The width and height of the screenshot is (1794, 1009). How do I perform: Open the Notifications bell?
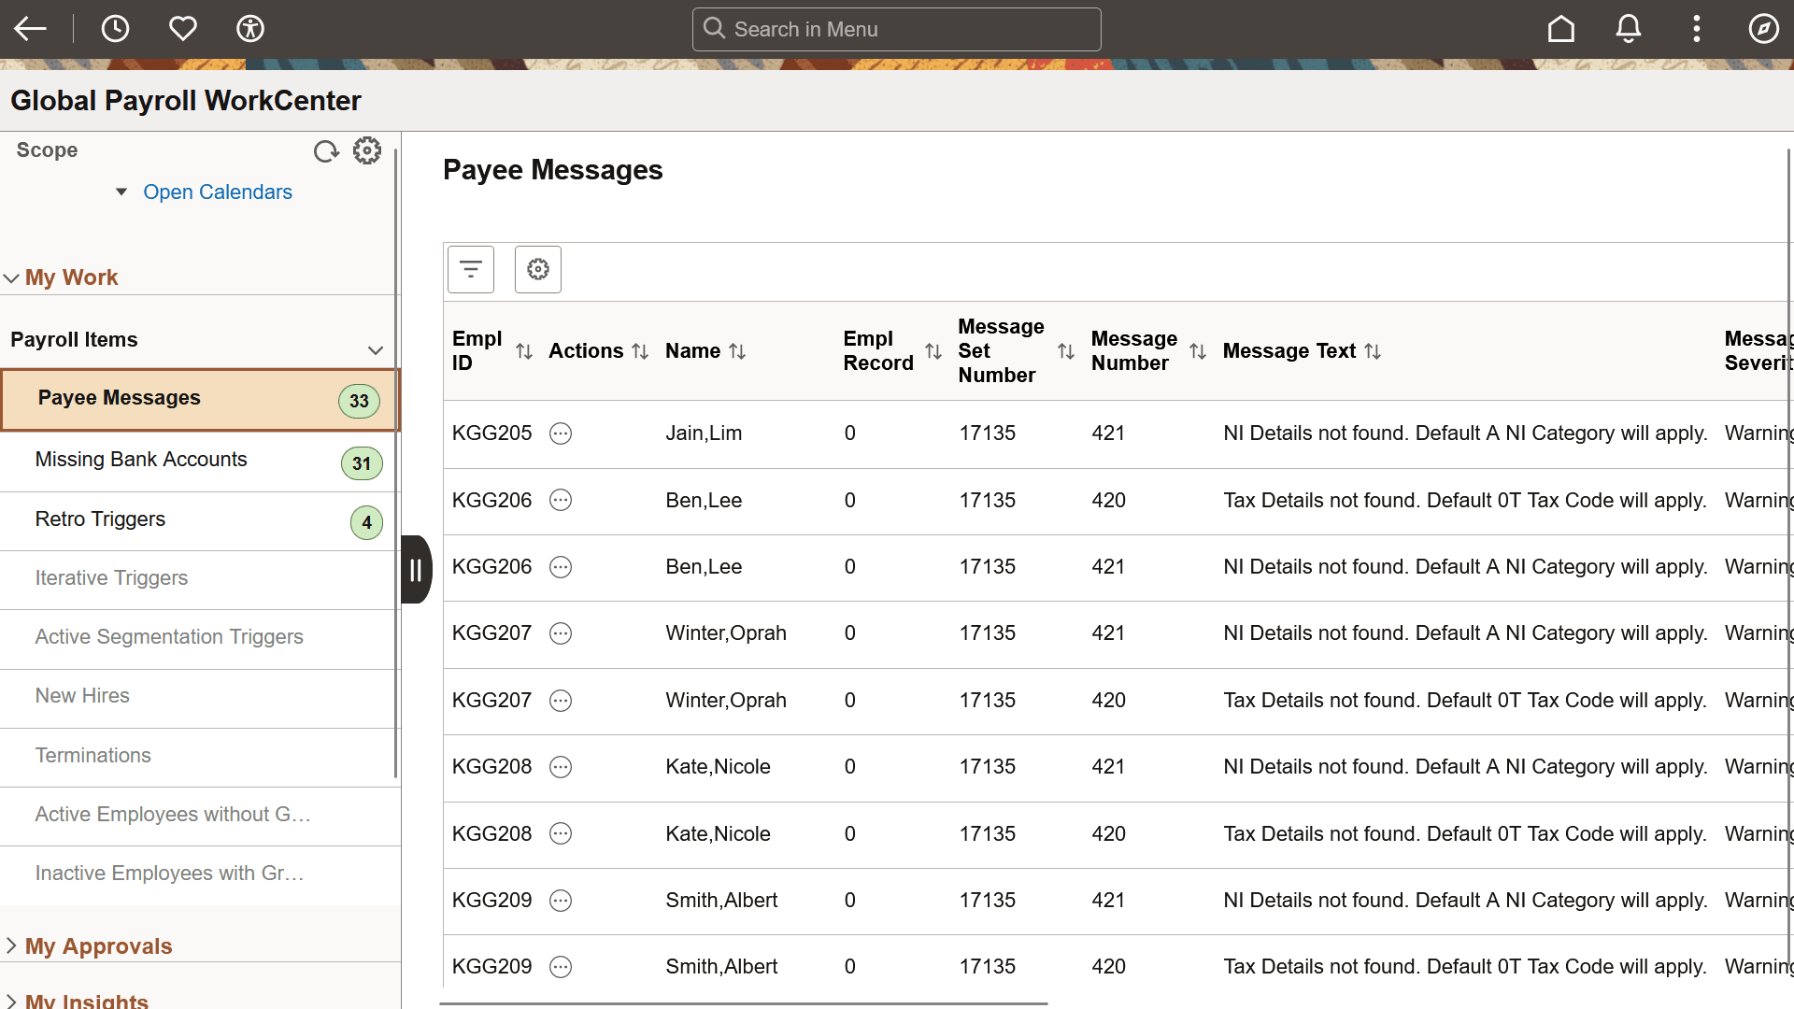(x=1628, y=28)
